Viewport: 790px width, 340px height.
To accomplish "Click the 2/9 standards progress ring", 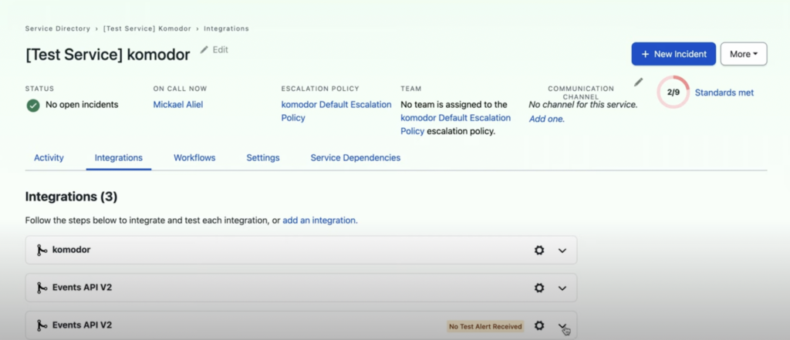I will [x=673, y=93].
